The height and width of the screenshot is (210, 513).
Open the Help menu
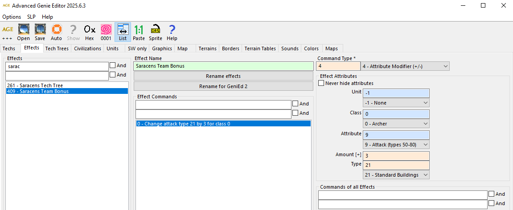tap(47, 17)
